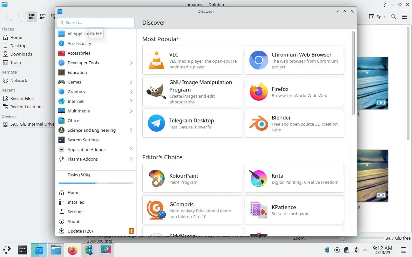Click the top image thumbnail in Dolphin

[372, 83]
